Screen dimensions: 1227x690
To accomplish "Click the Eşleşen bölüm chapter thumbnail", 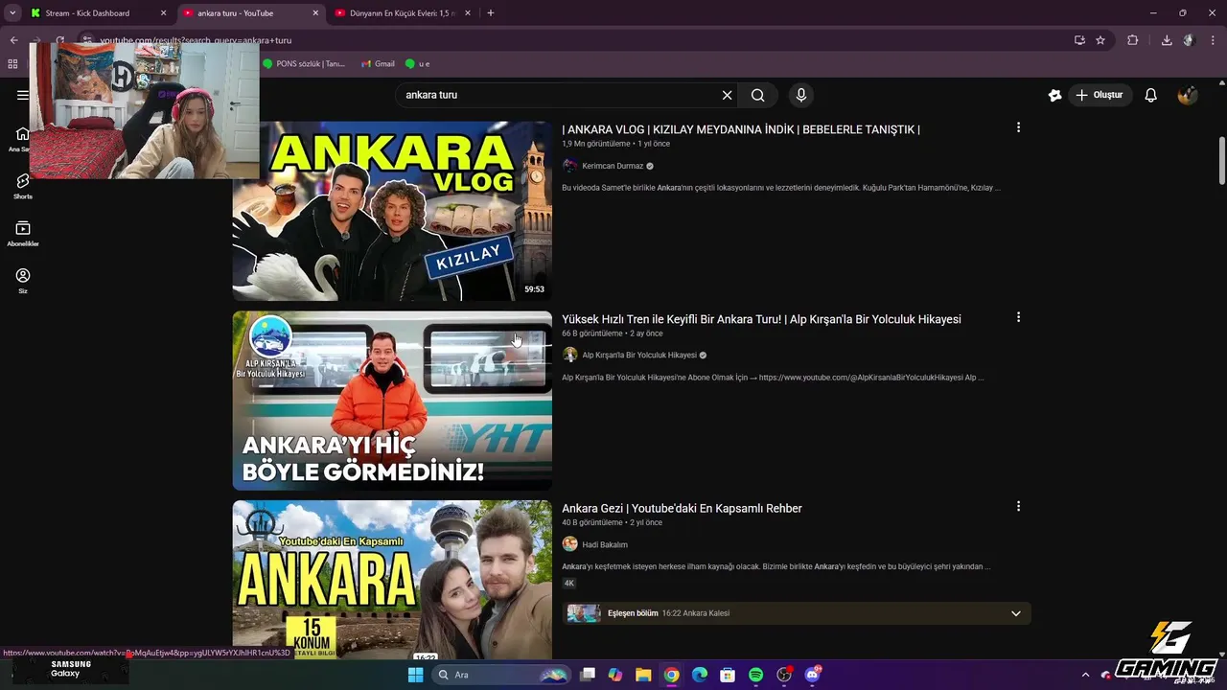I will coord(584,613).
